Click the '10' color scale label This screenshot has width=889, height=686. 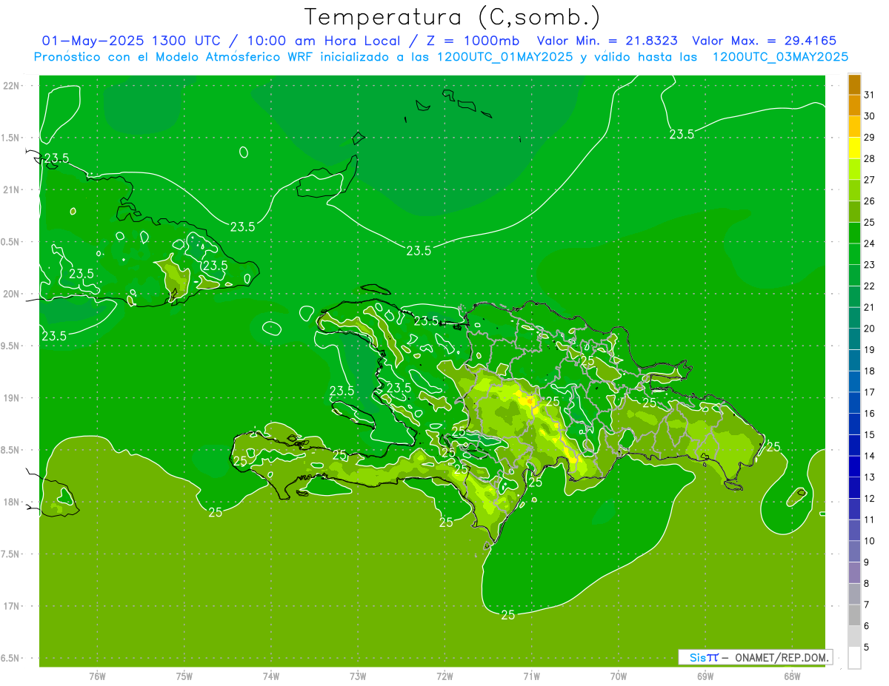pyautogui.click(x=869, y=541)
